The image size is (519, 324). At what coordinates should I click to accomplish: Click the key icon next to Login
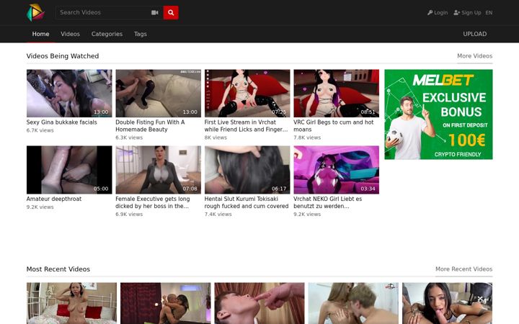(430, 12)
